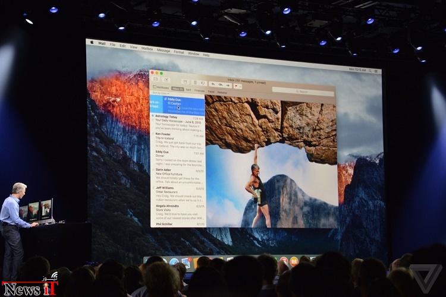
Task: Click the green full screen button
Action: (x=161, y=73)
